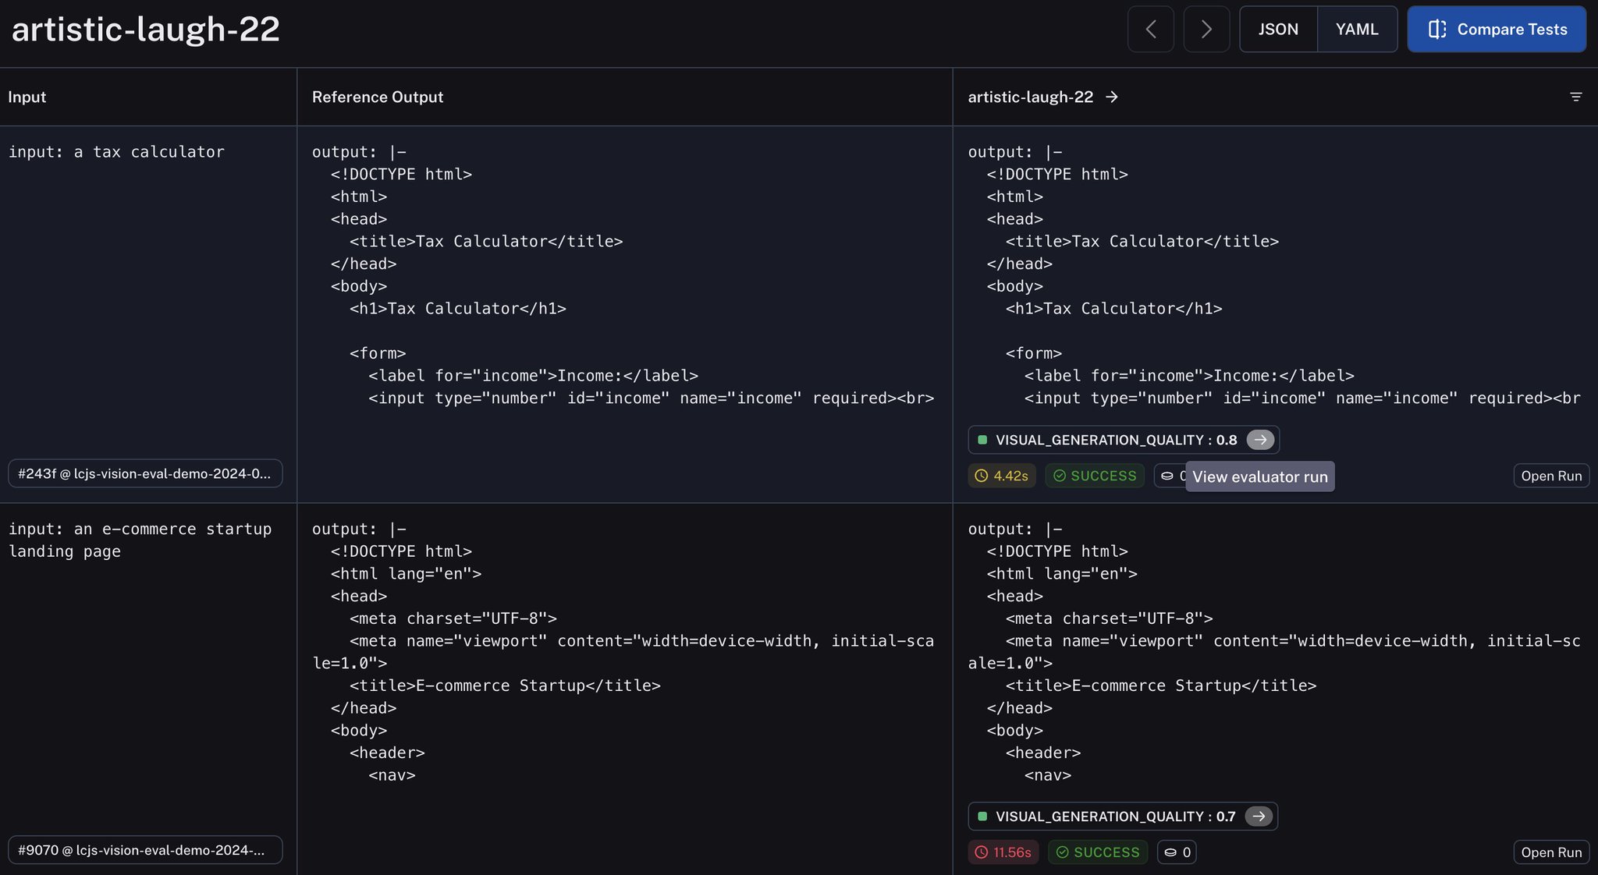This screenshot has width=1598, height=875.
Task: Click the 11.56s latency badge
Action: [1003, 852]
